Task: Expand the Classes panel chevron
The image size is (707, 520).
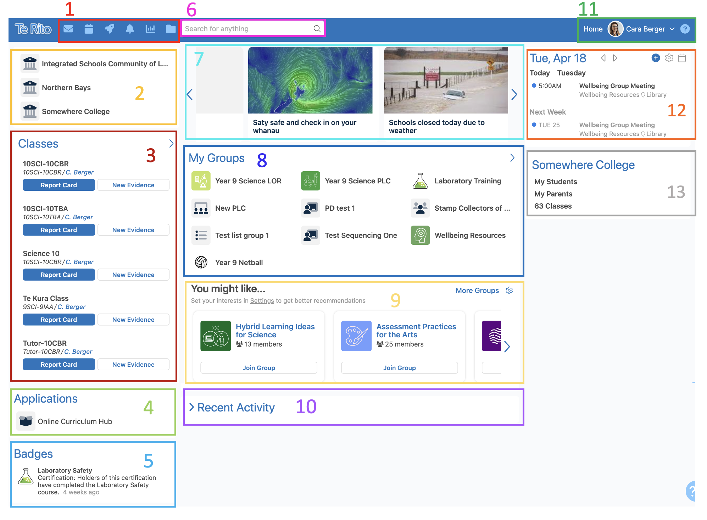Action: [171, 144]
